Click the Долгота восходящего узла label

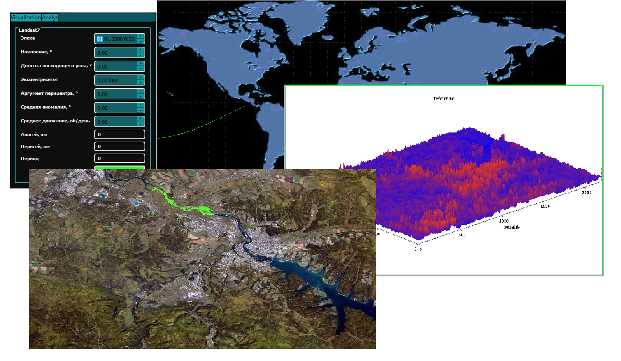tap(56, 66)
